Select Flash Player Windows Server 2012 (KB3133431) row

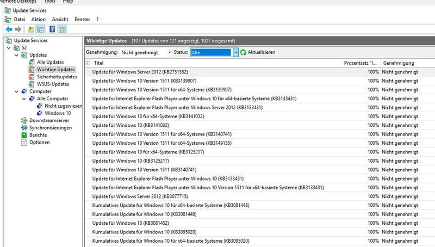pos(260,107)
